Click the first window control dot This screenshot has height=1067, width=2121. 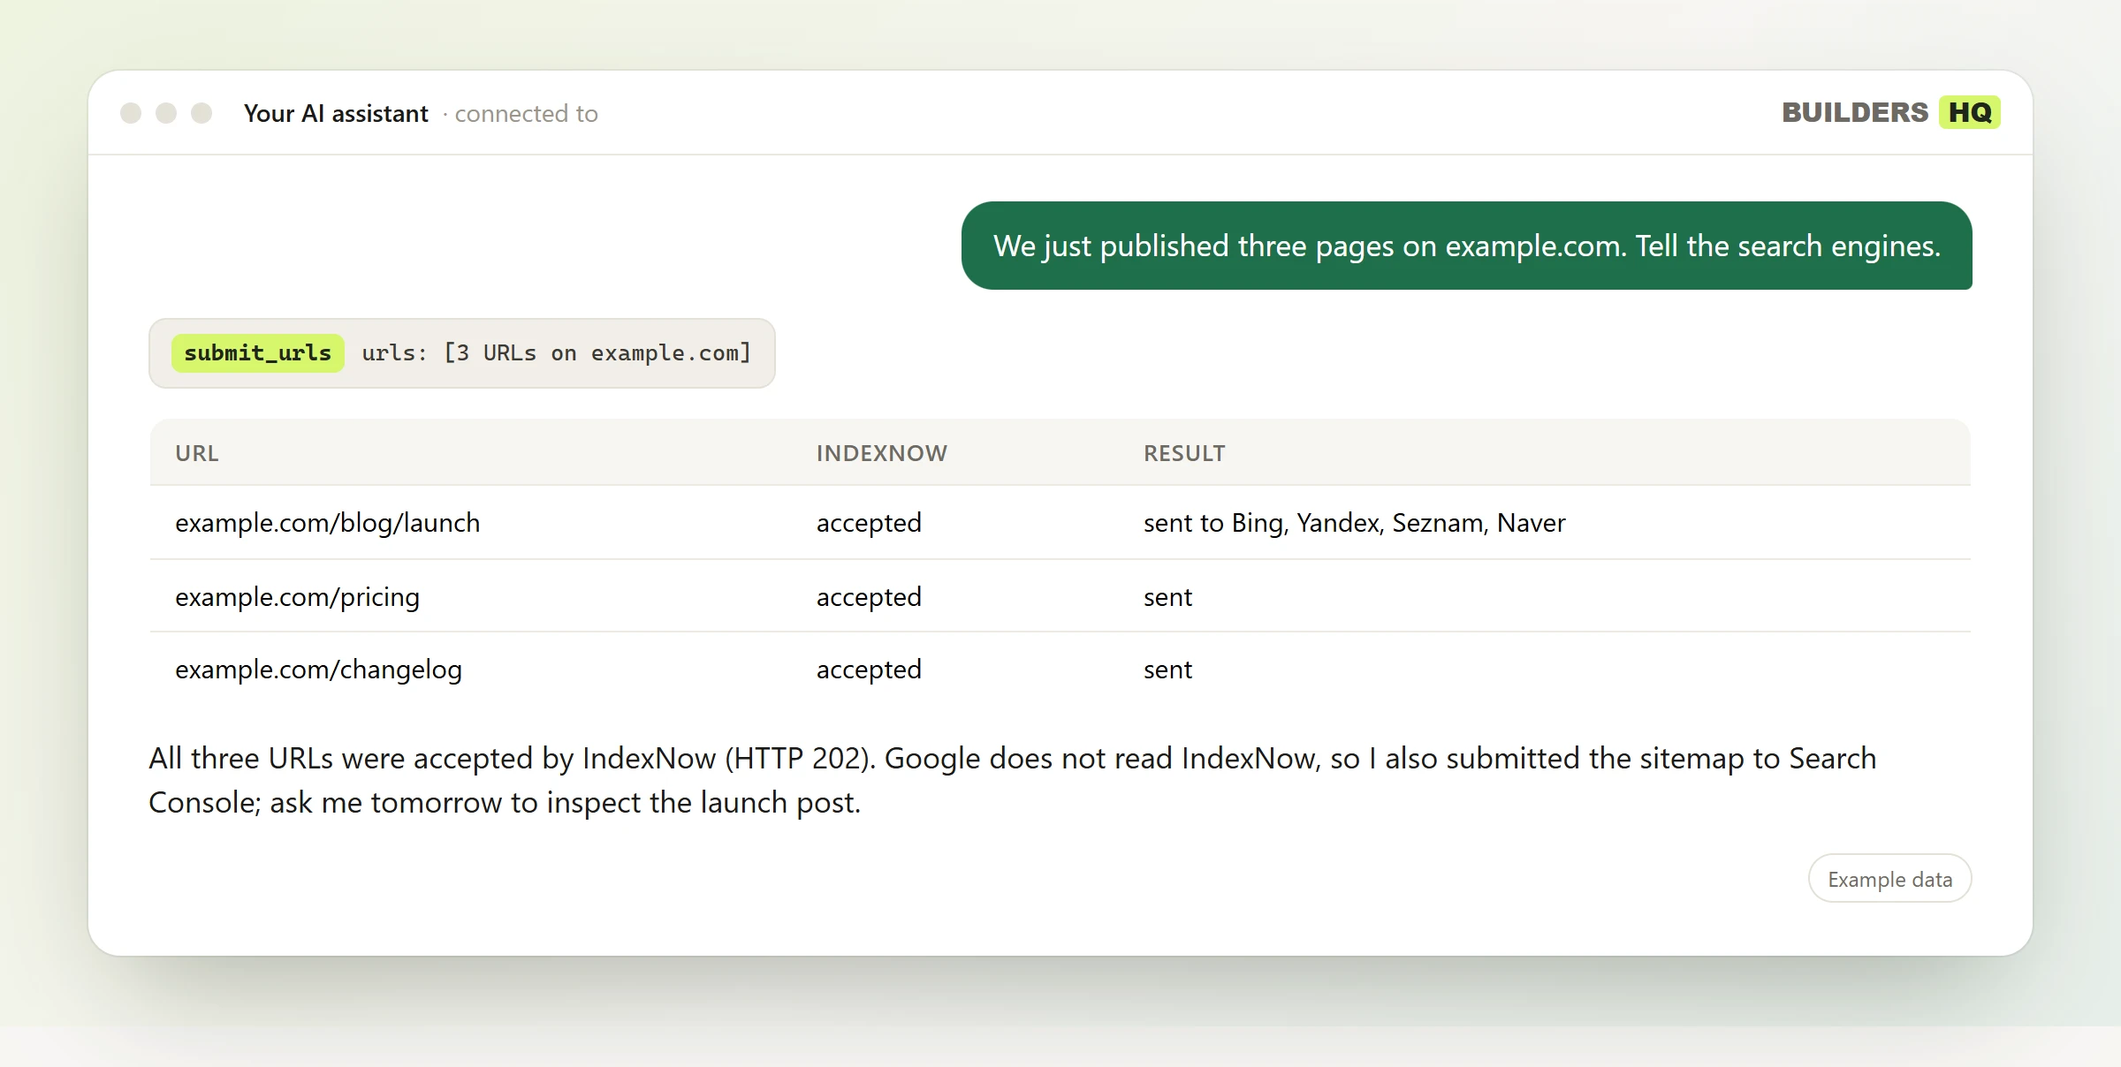[x=131, y=113]
